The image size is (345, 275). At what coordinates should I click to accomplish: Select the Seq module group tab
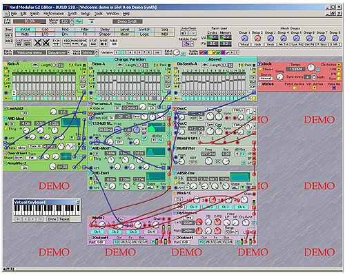click(x=164, y=30)
